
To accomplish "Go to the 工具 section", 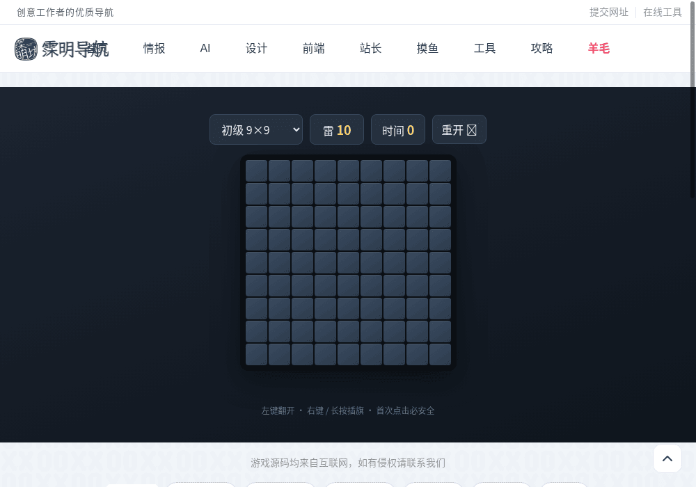I will coord(484,48).
